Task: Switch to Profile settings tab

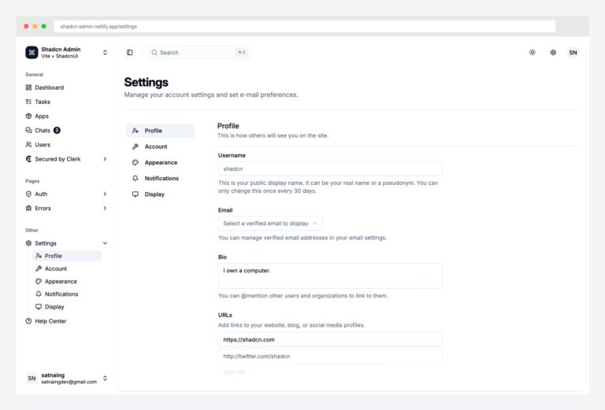Action: click(x=161, y=131)
